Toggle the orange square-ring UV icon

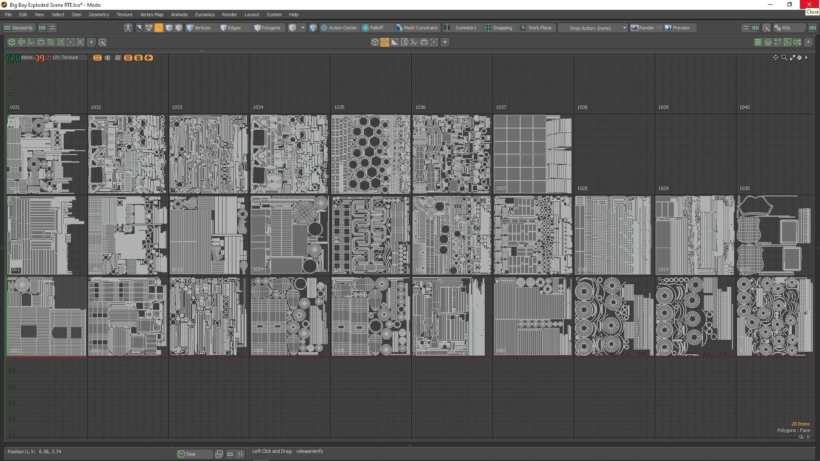[x=128, y=58]
